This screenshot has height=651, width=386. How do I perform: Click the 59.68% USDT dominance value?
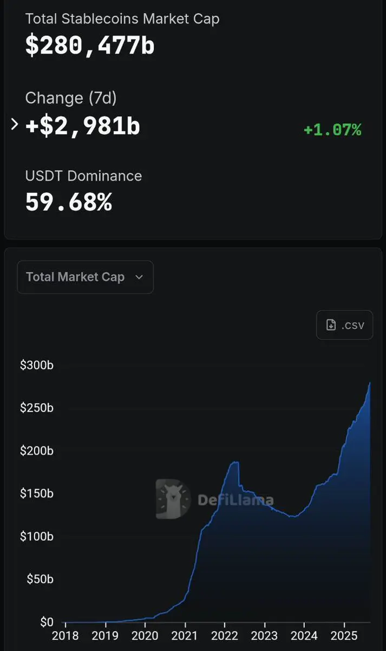point(69,202)
